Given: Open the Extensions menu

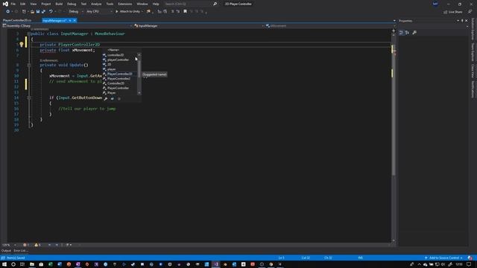Looking at the screenshot, I should coord(125,4).
